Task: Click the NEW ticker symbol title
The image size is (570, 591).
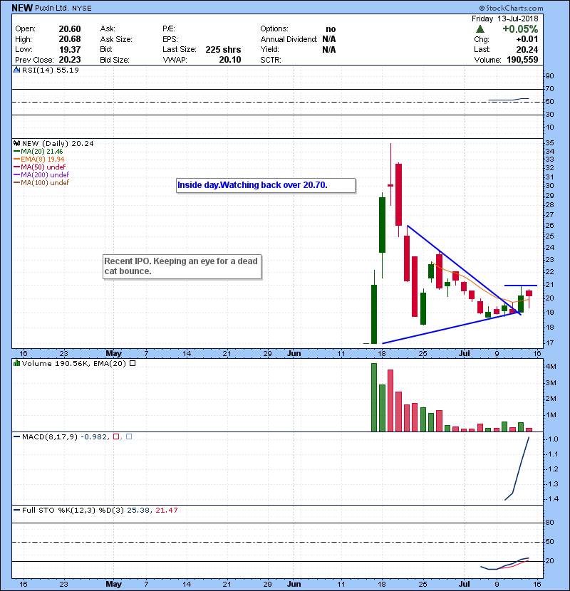Action: [x=22, y=8]
